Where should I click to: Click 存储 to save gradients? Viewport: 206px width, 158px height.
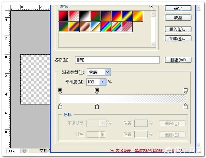pyautogui.click(x=178, y=39)
